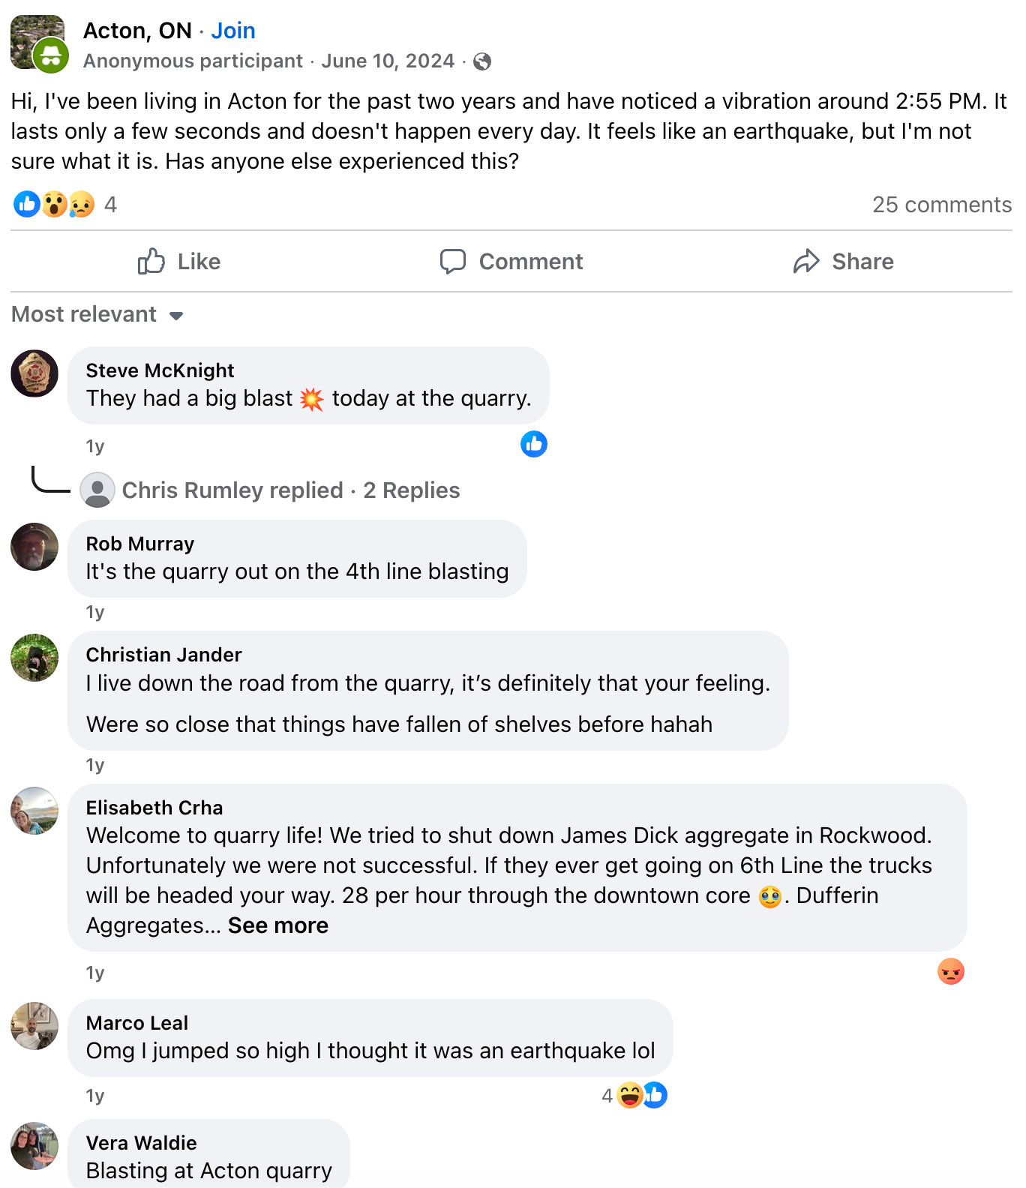Click the Like thumbs-up button
The image size is (1026, 1188).
(x=179, y=262)
